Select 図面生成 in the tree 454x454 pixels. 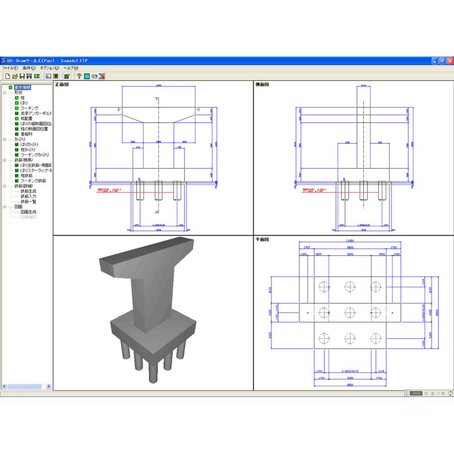[28, 212]
